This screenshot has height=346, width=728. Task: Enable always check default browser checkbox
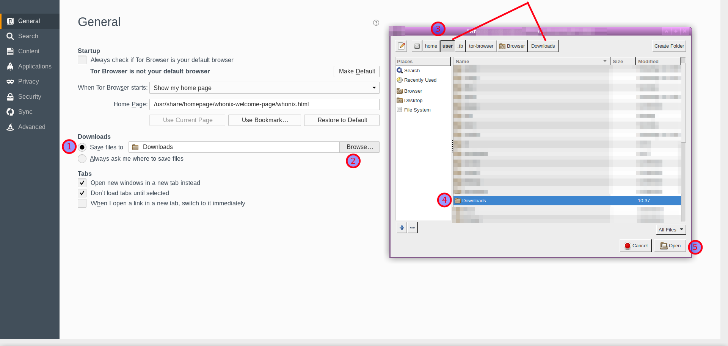82,60
